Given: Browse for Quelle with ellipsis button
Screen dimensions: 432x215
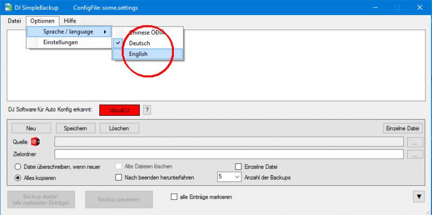Looking at the screenshot, I should click(415, 142).
